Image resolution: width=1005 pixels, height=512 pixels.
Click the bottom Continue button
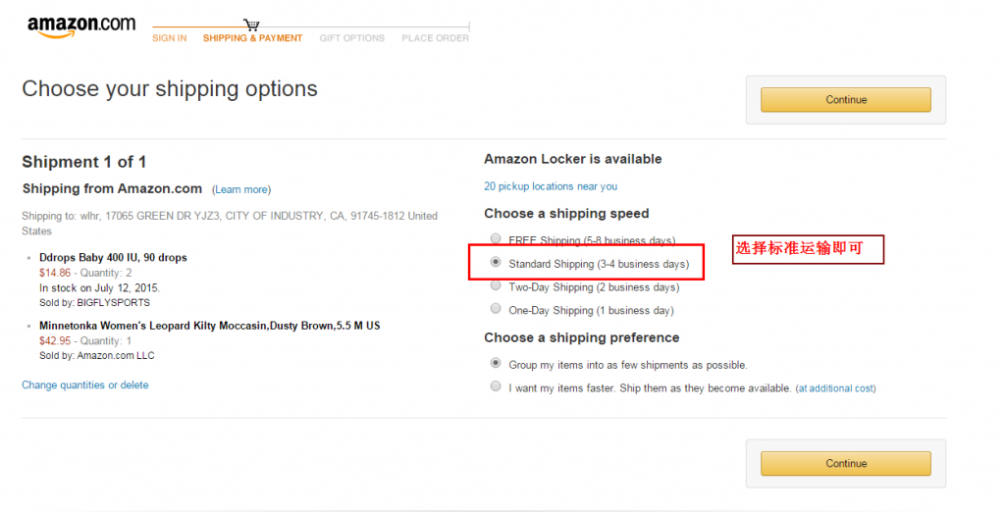coord(845,463)
